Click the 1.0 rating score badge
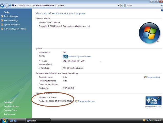The width and height of the screenshot is (163, 123). click(x=65, y=56)
